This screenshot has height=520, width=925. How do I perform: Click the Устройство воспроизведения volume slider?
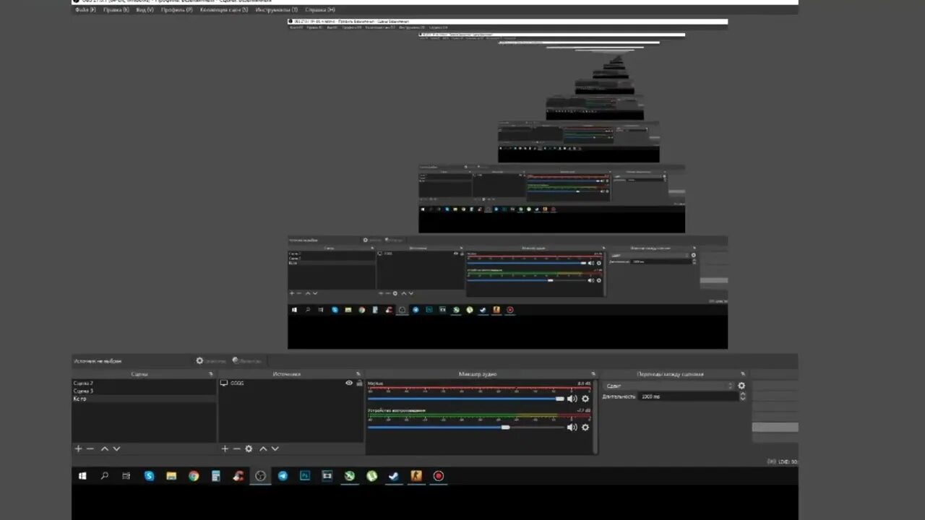(x=466, y=427)
